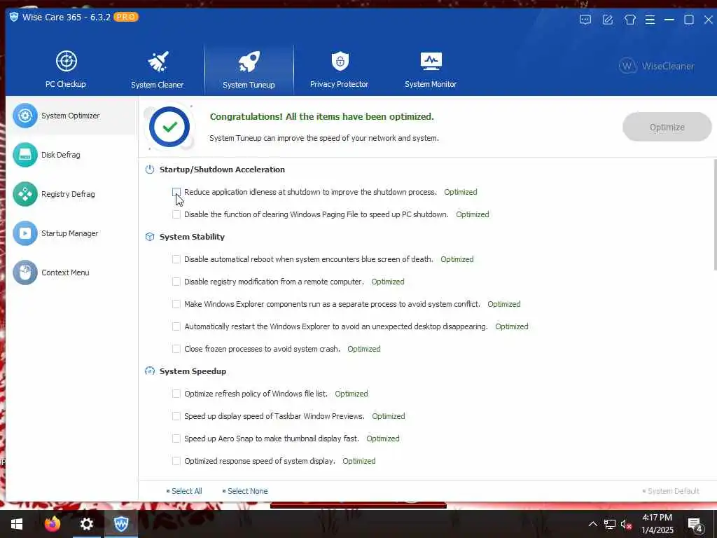Click the System Default link
The height and width of the screenshot is (538, 717).
673,491
